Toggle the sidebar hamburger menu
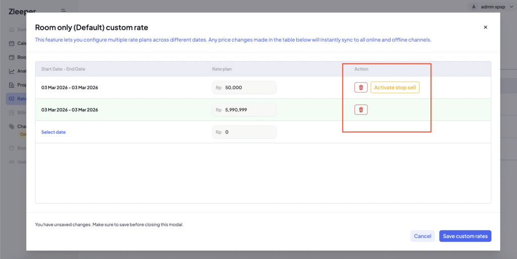 coord(63,11)
